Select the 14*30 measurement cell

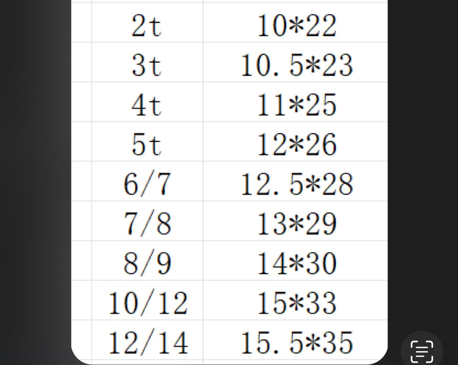pos(295,261)
